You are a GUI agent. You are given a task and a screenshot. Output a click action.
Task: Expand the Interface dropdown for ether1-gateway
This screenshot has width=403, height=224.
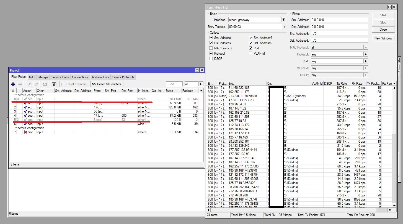click(283, 20)
